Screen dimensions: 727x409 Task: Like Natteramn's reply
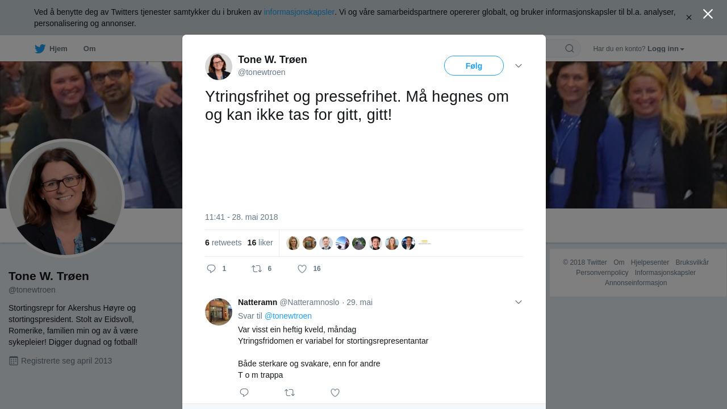click(x=335, y=393)
